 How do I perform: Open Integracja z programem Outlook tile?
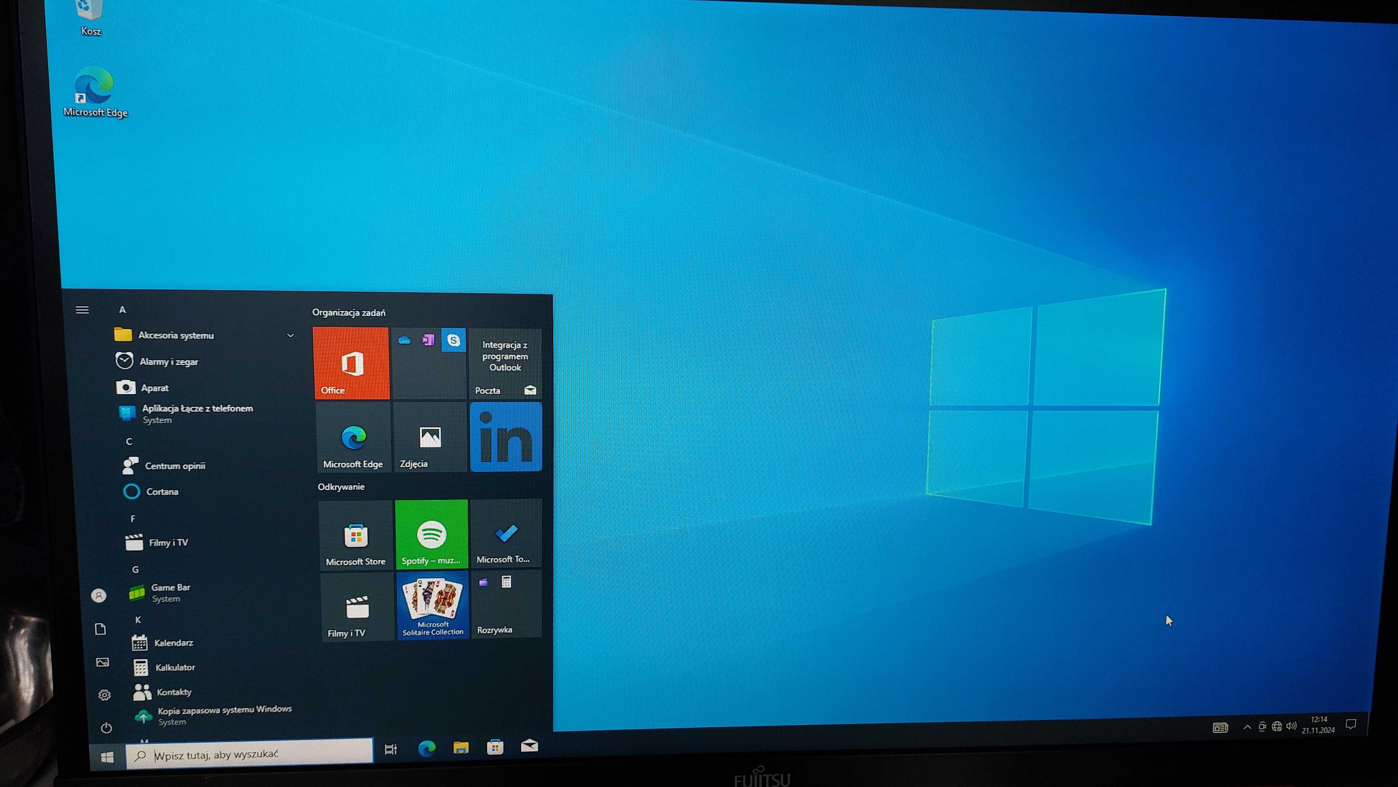click(x=505, y=356)
